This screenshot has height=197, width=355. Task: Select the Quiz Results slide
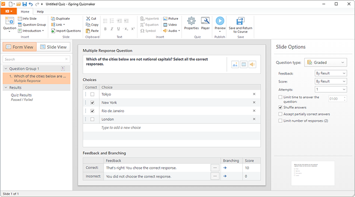(x=21, y=97)
